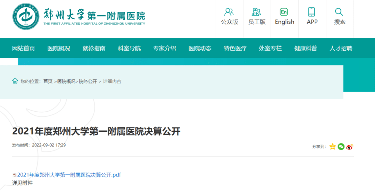Open 医院动态 menu item
This screenshot has height=192, width=375.
pos(200,49)
